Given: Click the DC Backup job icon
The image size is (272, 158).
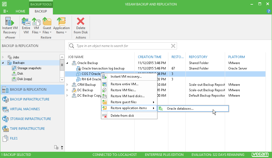Looking at the screenshot, I should (74, 90).
